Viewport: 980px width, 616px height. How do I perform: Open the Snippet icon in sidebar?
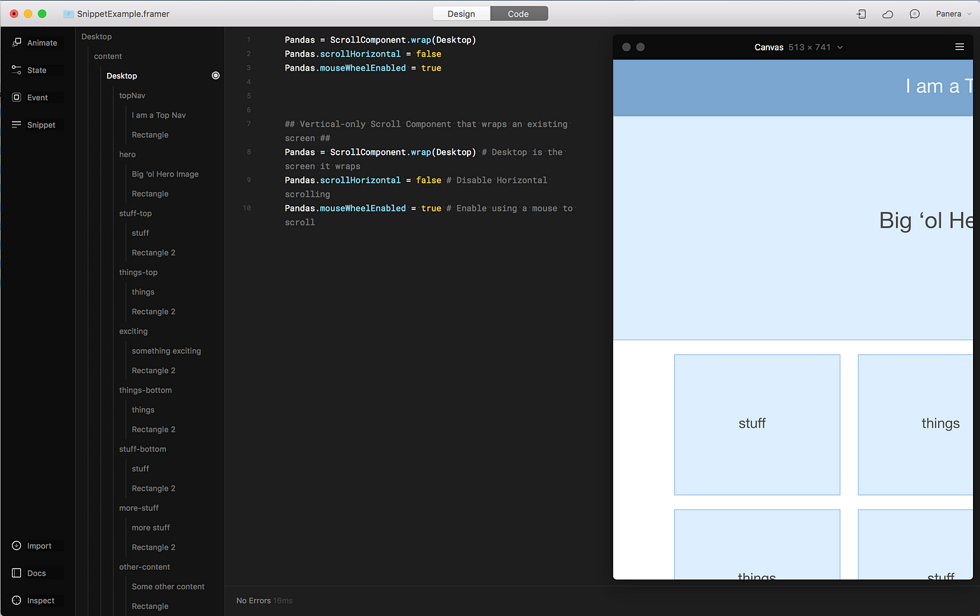(x=17, y=125)
